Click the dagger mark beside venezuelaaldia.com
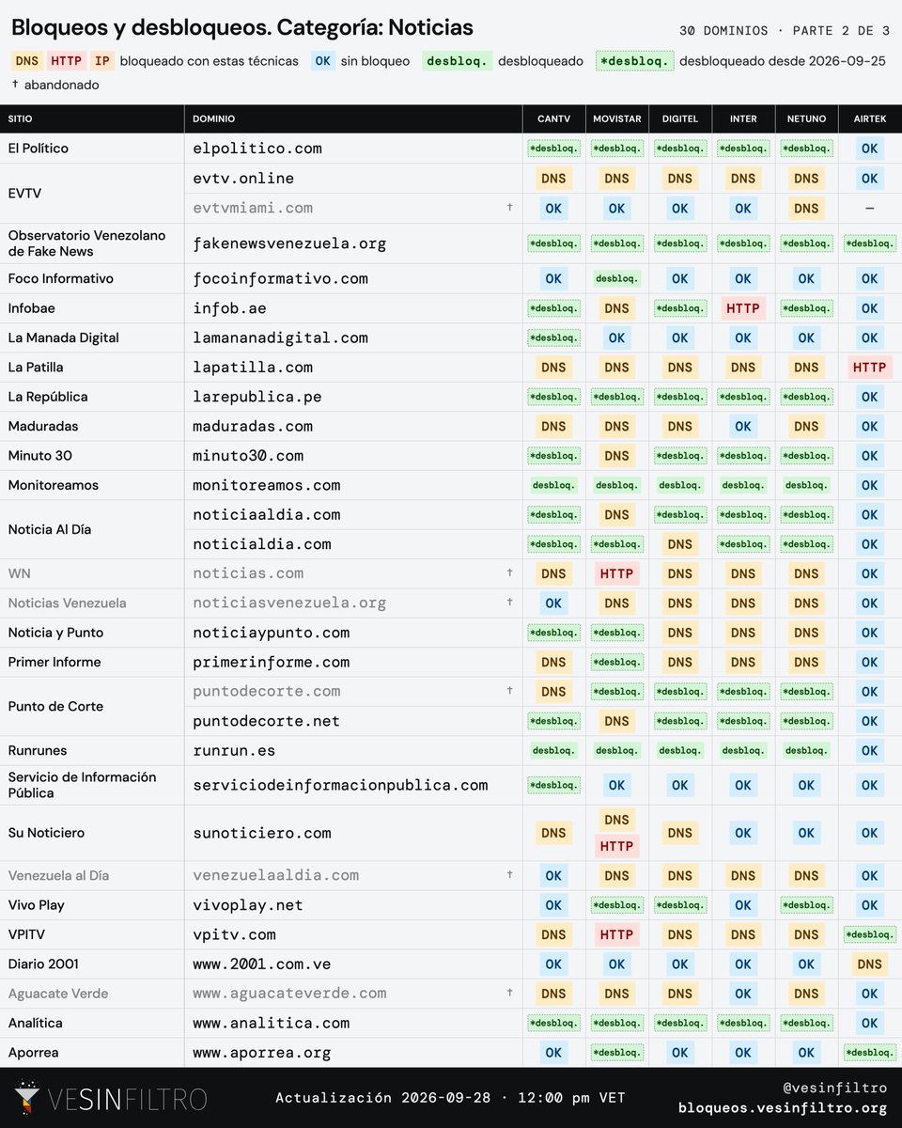 510,875
